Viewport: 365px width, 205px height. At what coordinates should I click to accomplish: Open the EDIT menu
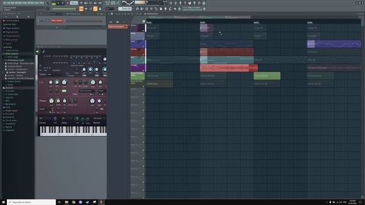click(x=9, y=3)
